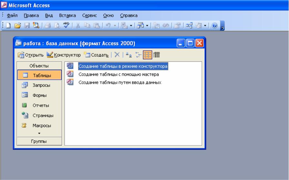
Task: Save using the floppy disk toolbar icon
Action: (x=27, y=25)
